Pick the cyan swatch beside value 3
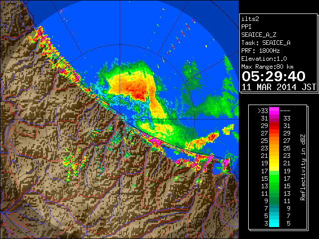Viewport: 319px width, 239px height. coord(274,224)
